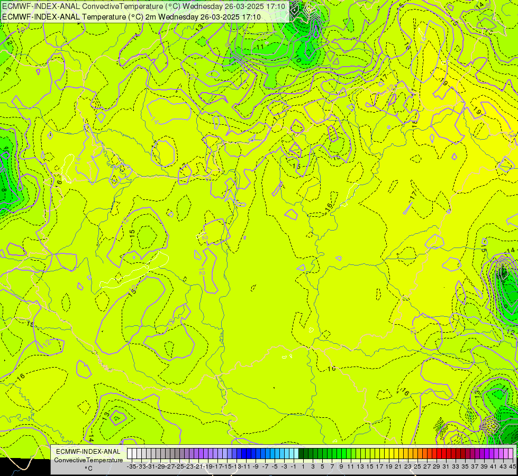Click the -5 value on the legend scale
This screenshot has width=518, height=476.
coord(275,466)
